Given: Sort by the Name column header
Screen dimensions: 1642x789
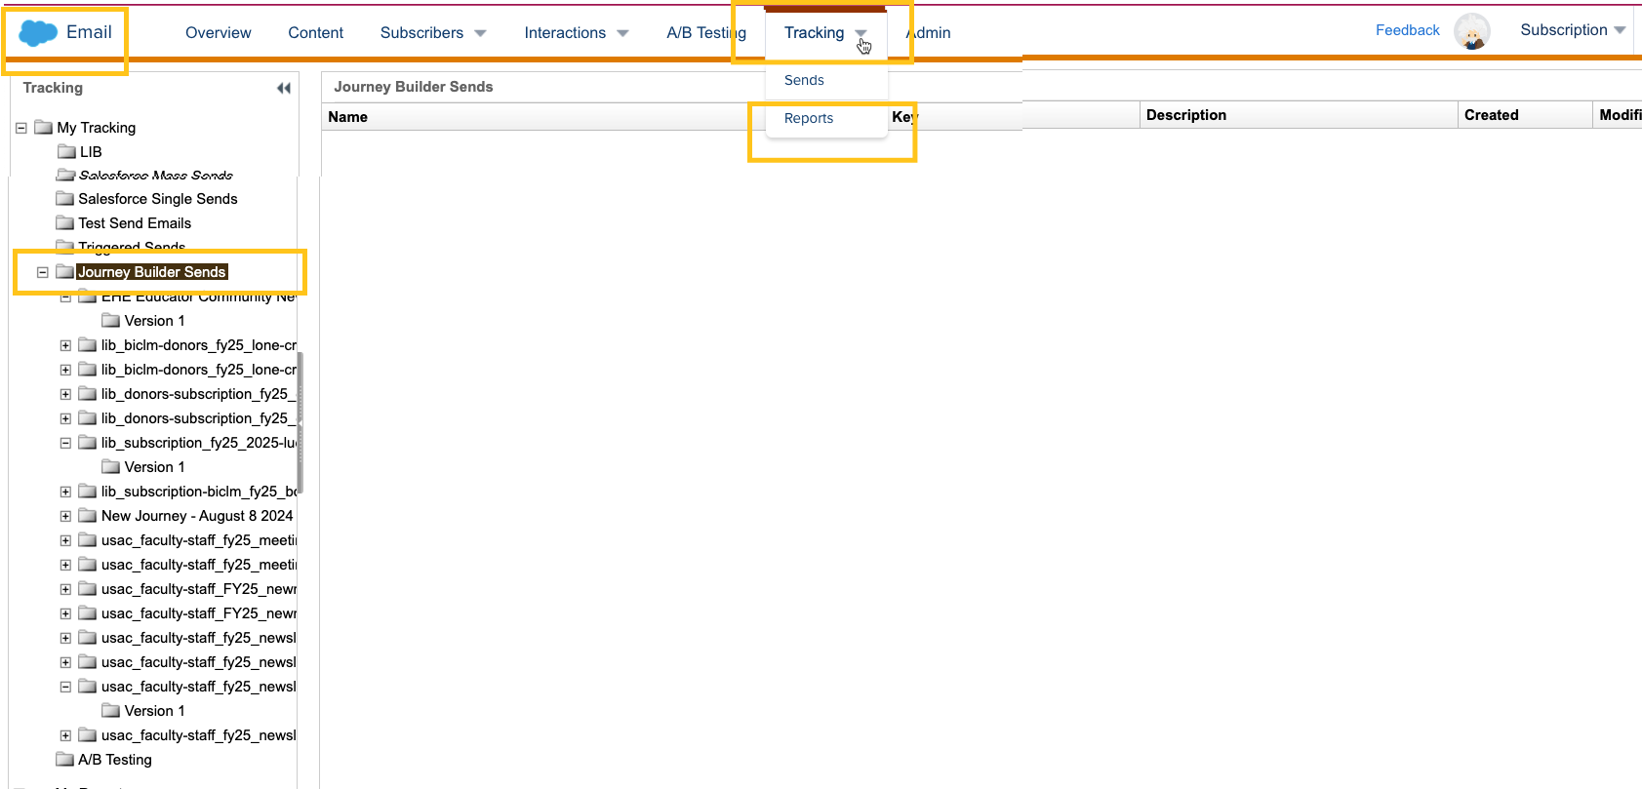Looking at the screenshot, I should [348, 117].
